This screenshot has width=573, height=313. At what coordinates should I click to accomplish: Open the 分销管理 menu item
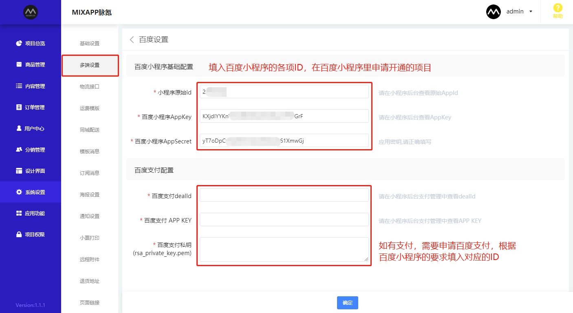tap(31, 150)
